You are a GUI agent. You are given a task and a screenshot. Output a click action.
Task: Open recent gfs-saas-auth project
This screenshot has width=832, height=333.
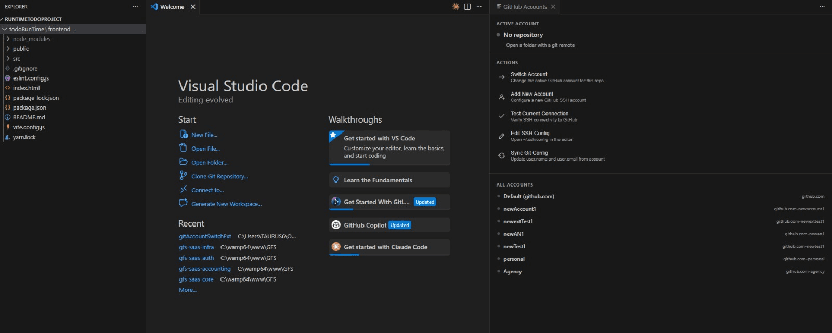click(196, 258)
